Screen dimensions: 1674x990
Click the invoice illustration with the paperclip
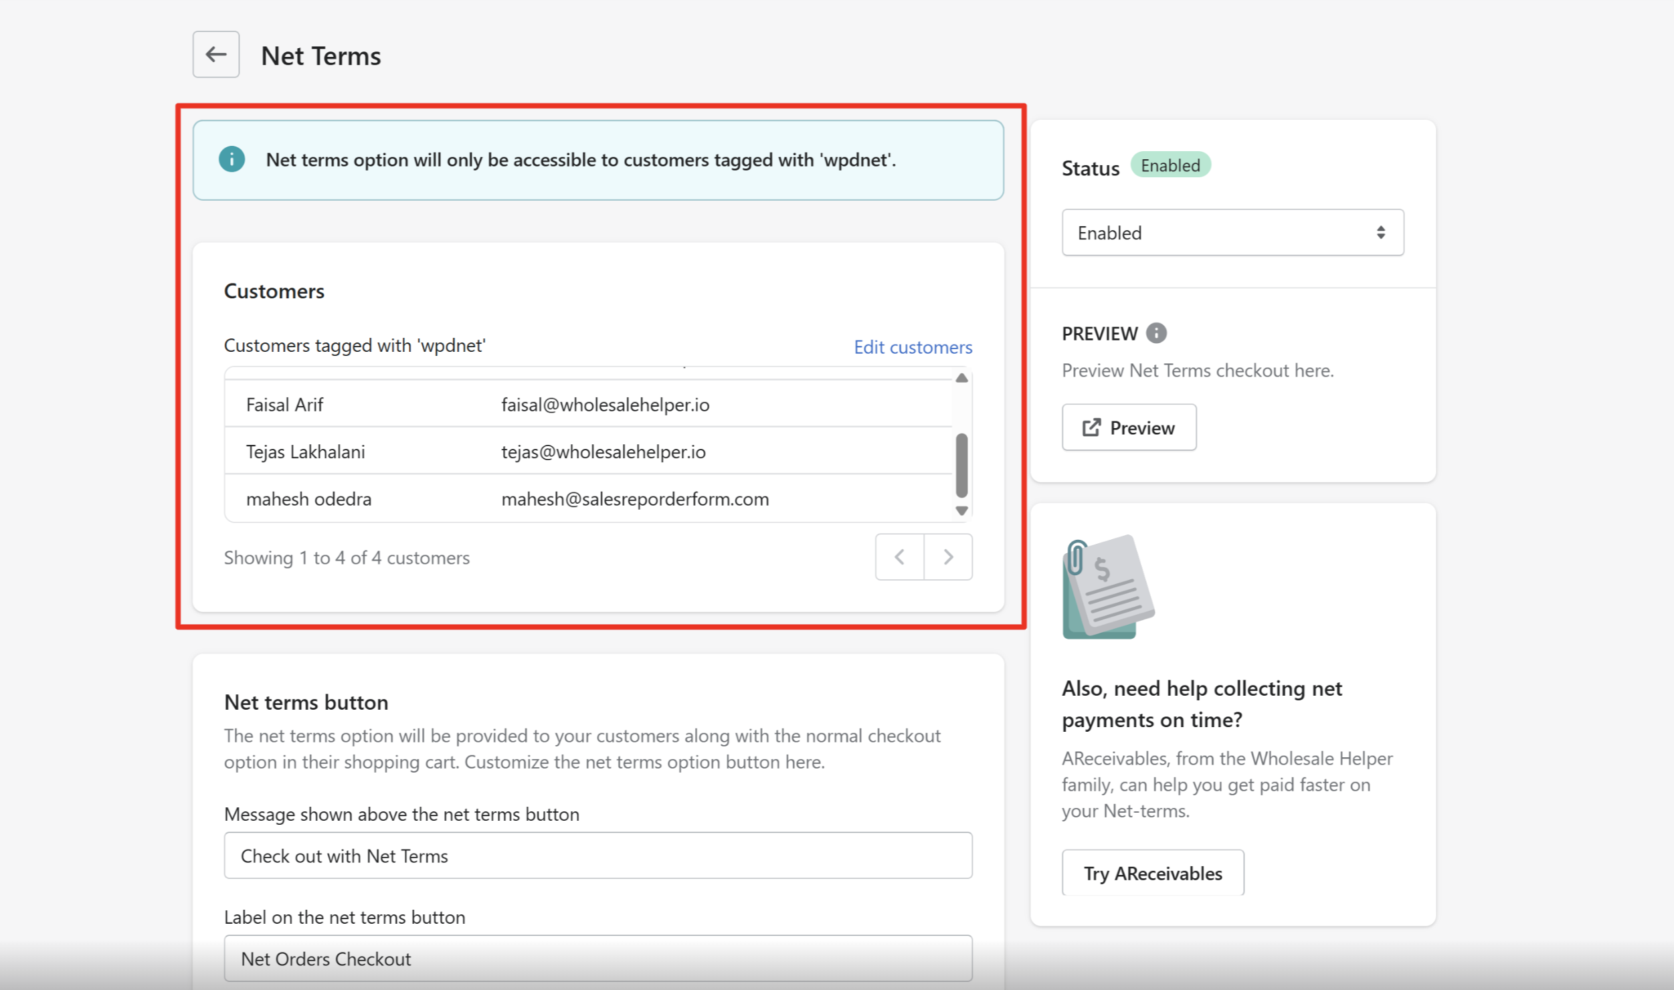tap(1108, 587)
